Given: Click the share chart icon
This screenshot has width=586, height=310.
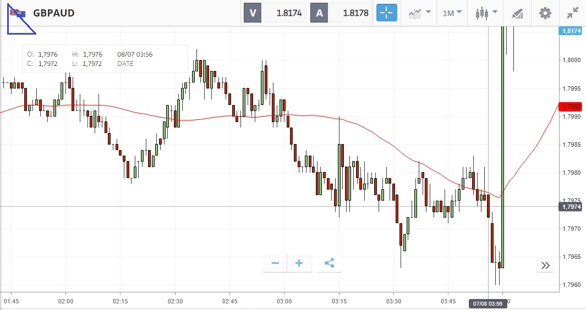Looking at the screenshot, I should [329, 263].
